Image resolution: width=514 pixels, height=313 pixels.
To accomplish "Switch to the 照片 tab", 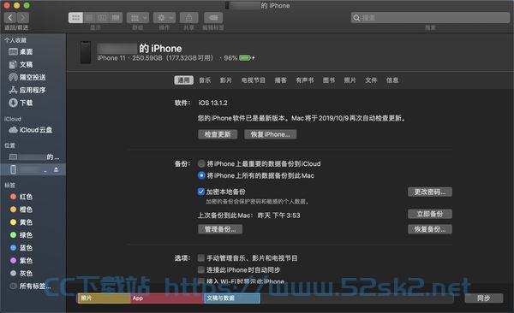I will pos(350,80).
